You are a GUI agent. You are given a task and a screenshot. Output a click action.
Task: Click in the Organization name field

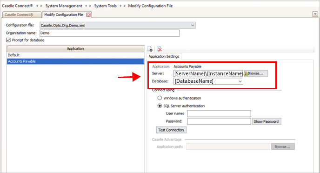[x=110, y=33]
